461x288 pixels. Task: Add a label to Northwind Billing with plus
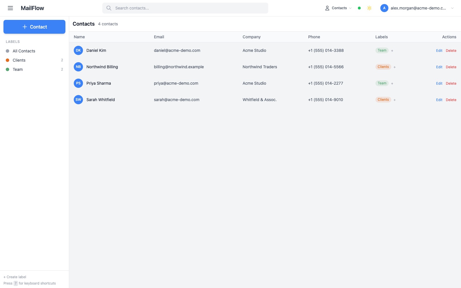pyautogui.click(x=395, y=67)
